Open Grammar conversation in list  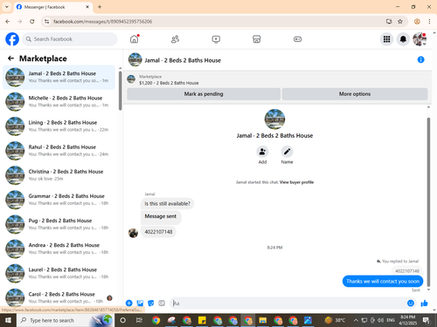59,200
